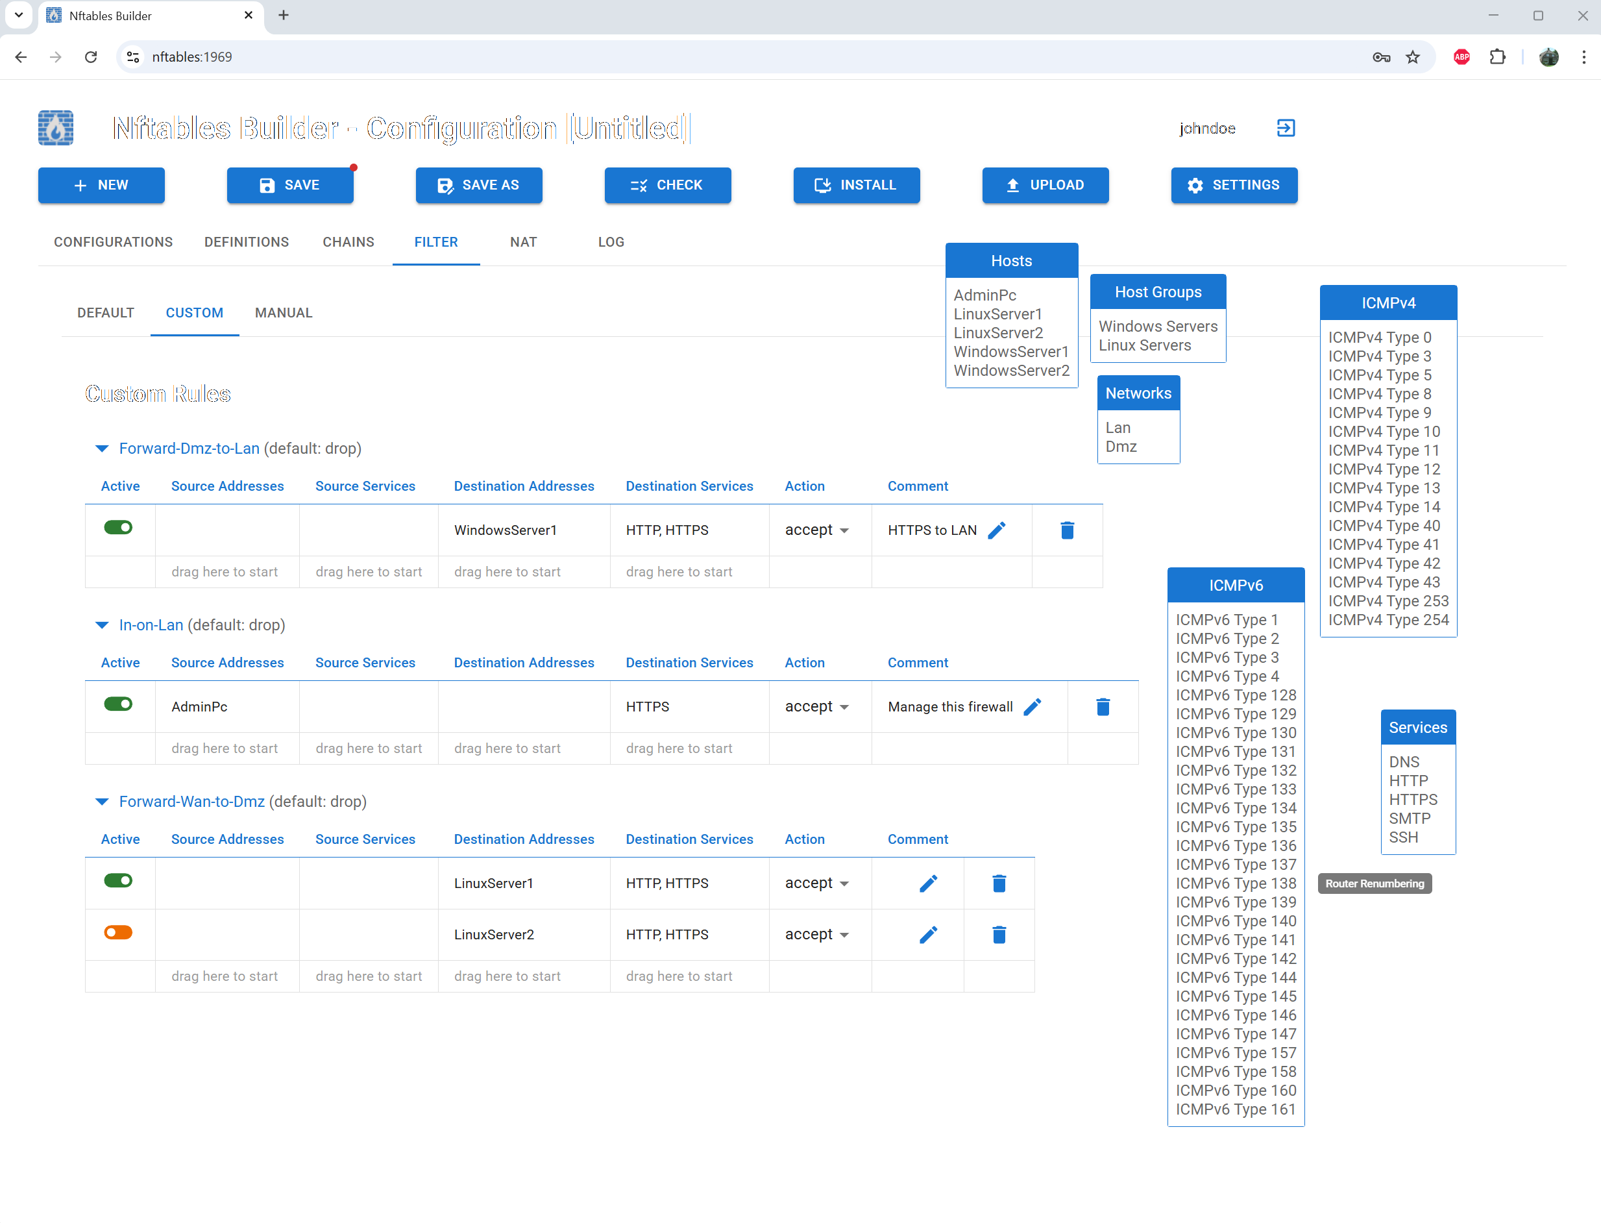Edit the LinuxServer1 rule comment
Viewport: 1601px width, 1223px height.
click(928, 883)
